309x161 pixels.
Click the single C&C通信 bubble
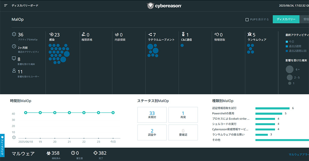tap(182, 45)
